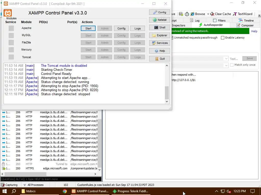261x195 pixels.
Task: Toggle MySQL service install checkbox
Action: pyautogui.click(x=11, y=35)
